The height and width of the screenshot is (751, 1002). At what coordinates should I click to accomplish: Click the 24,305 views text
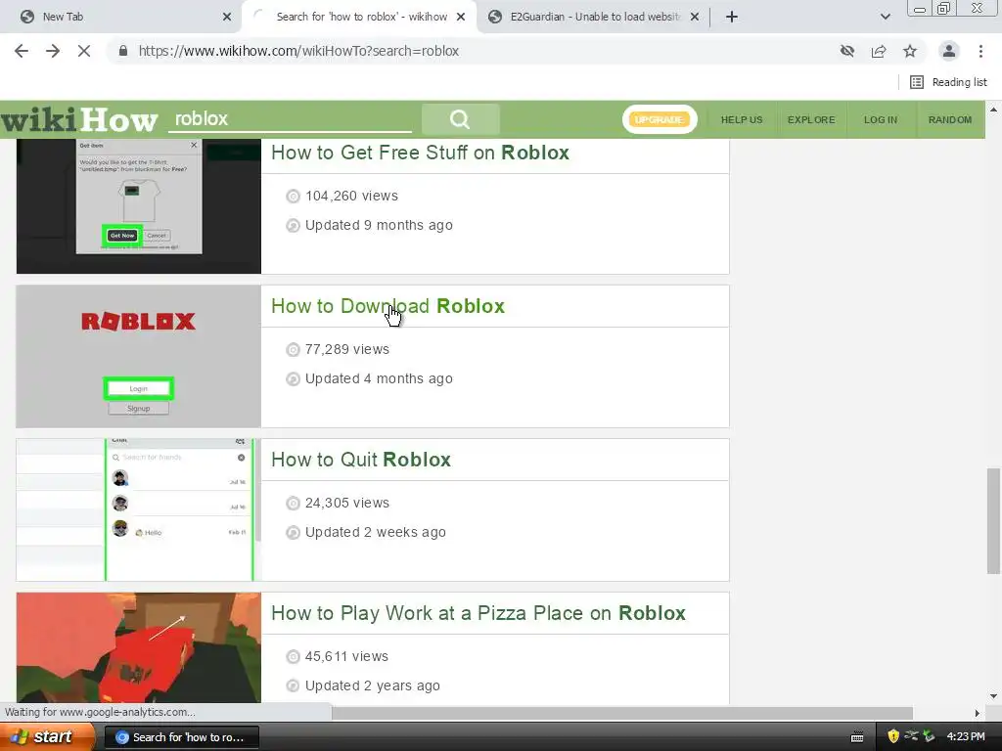point(347,504)
